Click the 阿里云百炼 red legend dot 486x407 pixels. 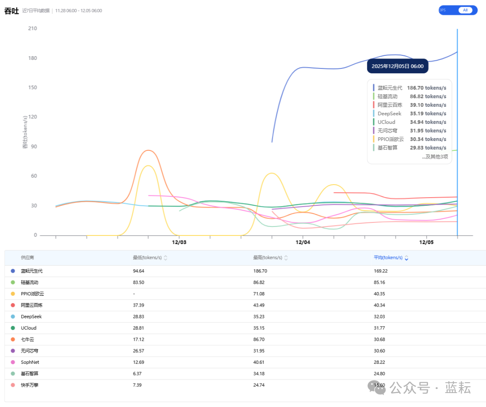(13, 305)
